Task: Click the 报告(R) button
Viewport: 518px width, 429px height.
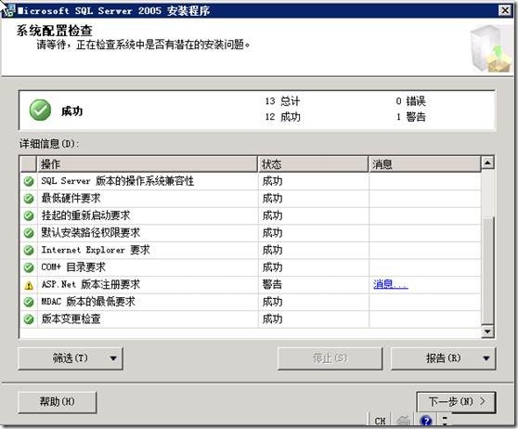Action: 443,358
